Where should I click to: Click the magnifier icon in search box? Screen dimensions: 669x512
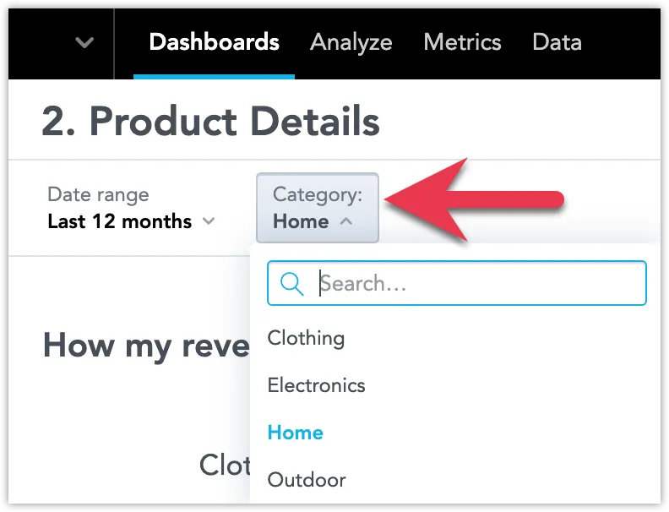click(291, 284)
